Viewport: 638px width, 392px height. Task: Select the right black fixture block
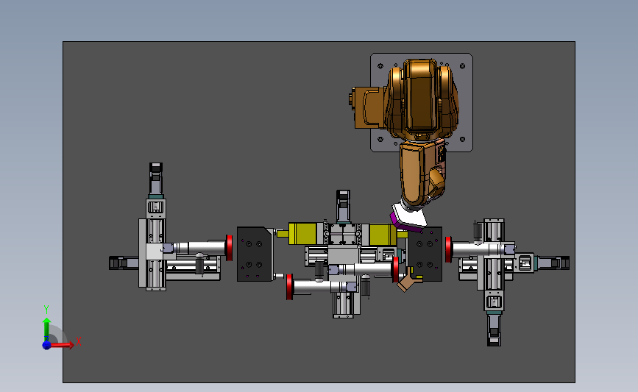tap(425, 254)
